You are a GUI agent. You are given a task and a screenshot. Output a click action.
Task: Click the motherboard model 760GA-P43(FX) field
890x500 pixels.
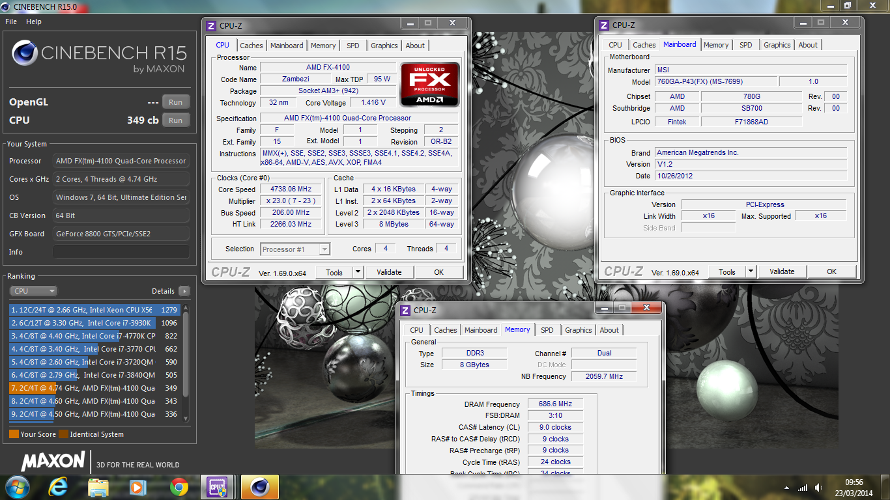point(716,82)
